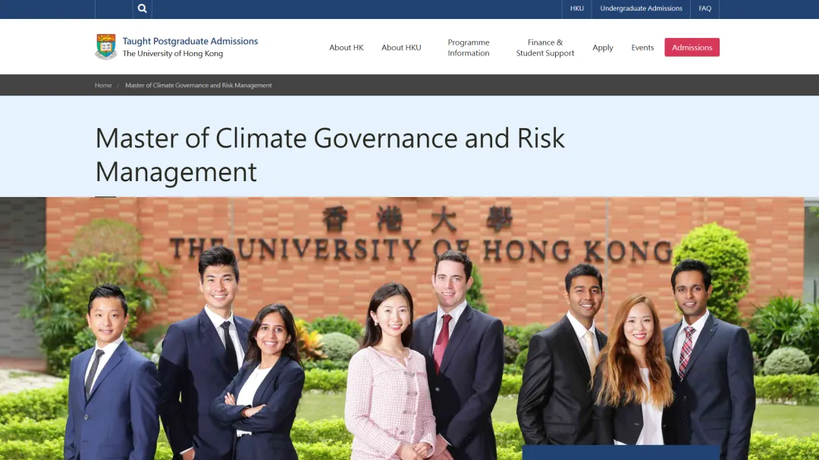Click the dark blue panel over the banner

click(620, 452)
